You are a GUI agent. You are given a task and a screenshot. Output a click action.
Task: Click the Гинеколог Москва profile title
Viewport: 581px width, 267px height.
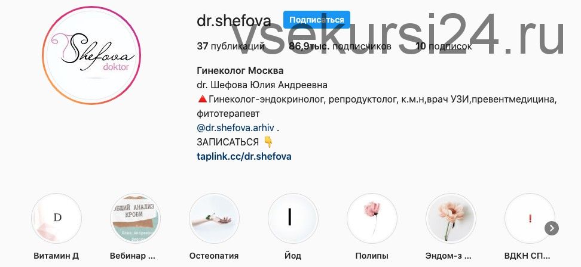(240, 70)
